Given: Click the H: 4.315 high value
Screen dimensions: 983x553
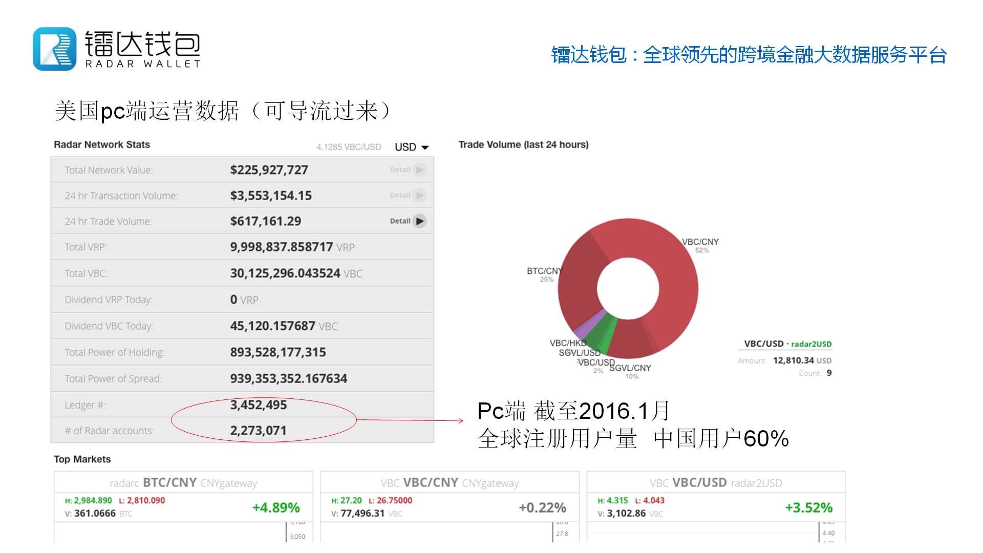Looking at the screenshot, I should [613, 500].
